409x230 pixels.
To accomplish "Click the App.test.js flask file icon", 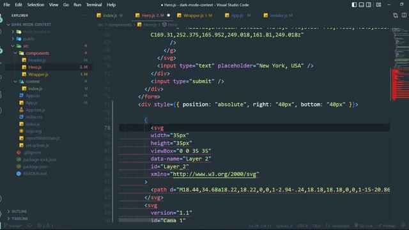I will (21, 110).
